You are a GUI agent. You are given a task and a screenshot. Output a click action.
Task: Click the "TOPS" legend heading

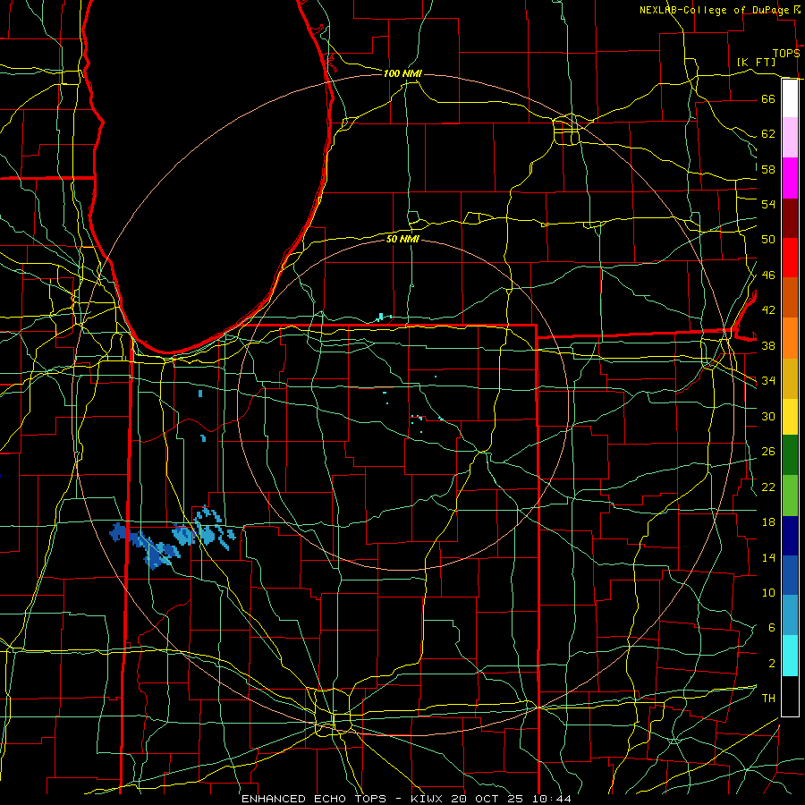(786, 54)
